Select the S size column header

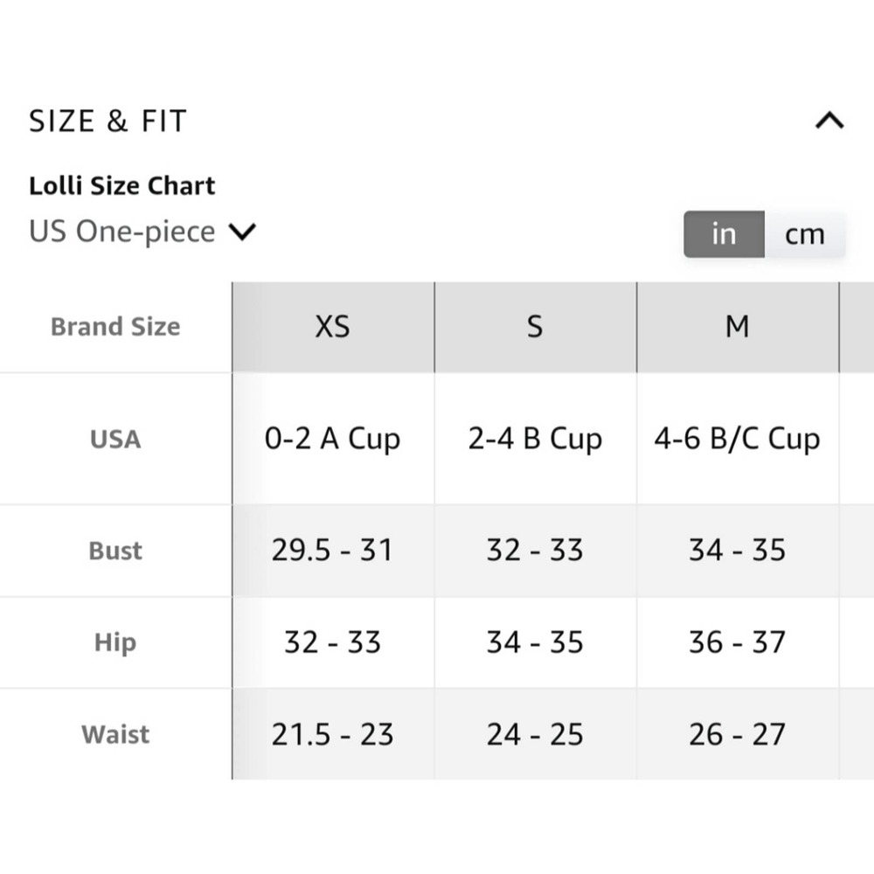tap(535, 327)
